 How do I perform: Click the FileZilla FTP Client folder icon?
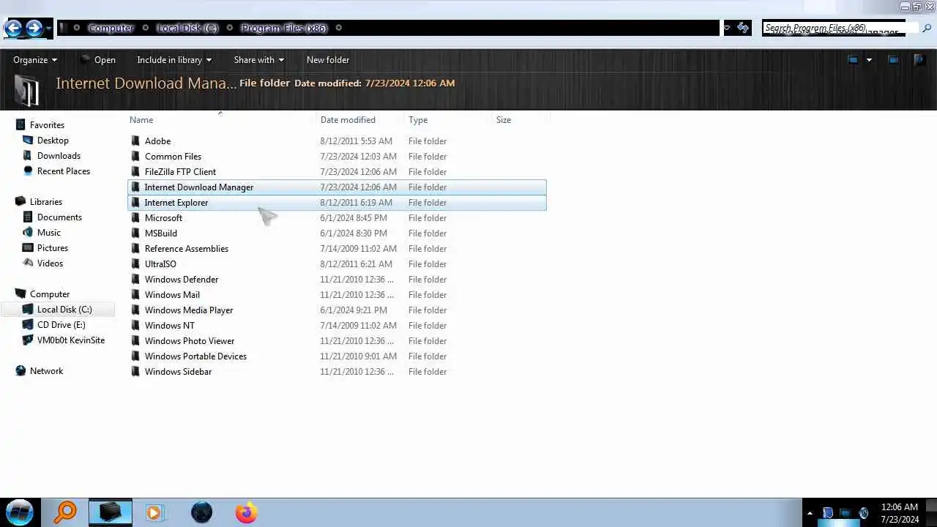tap(135, 172)
